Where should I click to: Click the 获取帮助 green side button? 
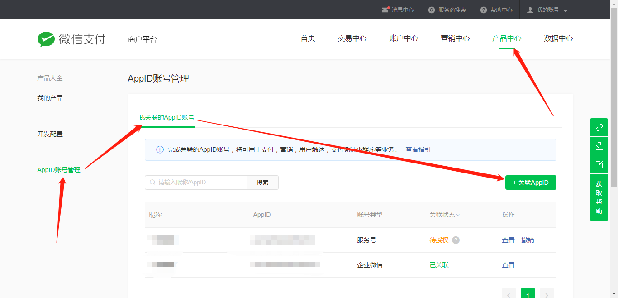599,197
